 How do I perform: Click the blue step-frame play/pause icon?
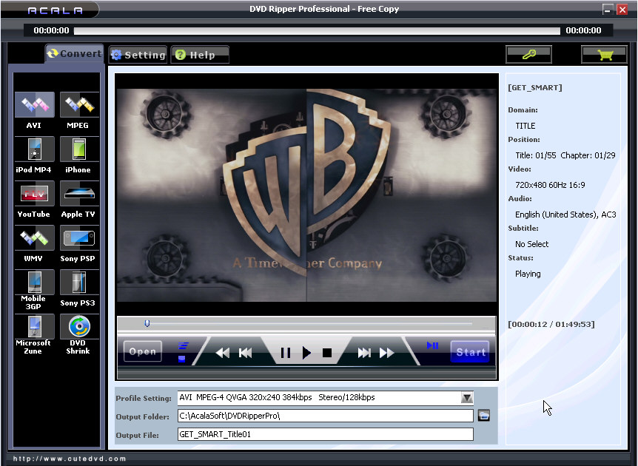432,345
